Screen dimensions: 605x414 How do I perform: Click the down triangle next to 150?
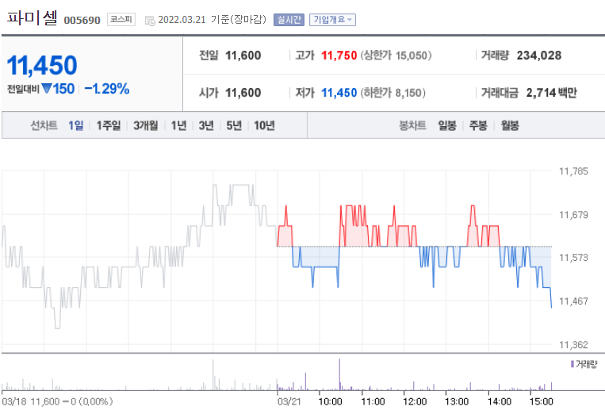tap(47, 89)
